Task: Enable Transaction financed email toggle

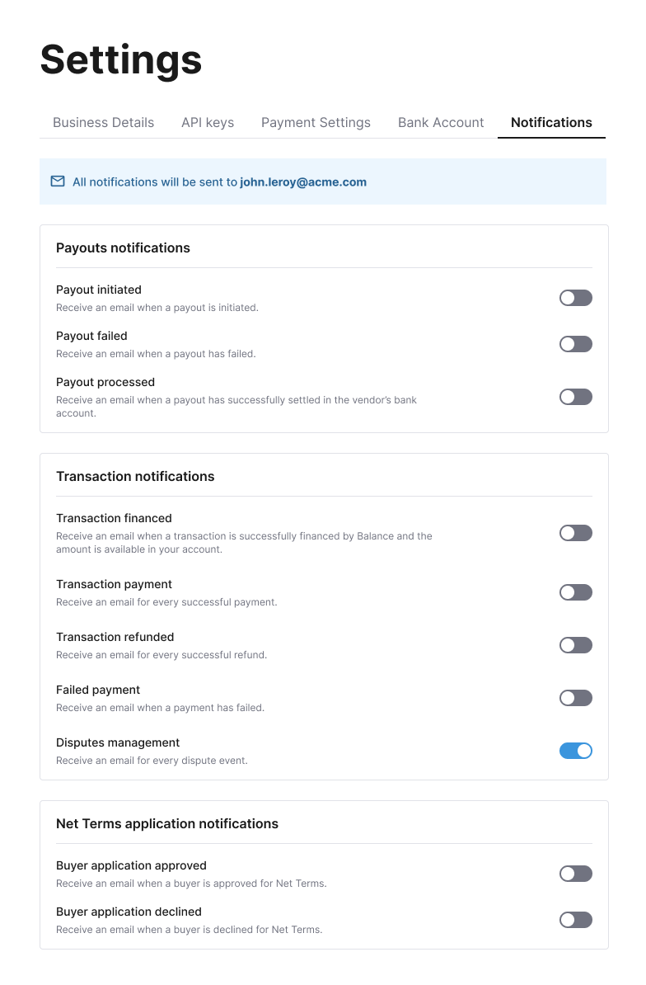Action: click(x=576, y=533)
